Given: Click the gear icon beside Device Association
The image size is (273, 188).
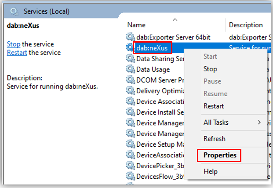Looking at the screenshot, I should [x=131, y=101].
